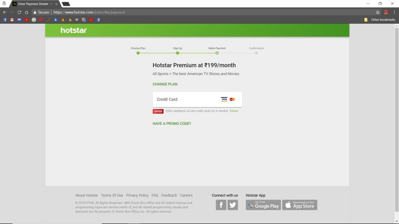This screenshot has height=224, width=399.
Task: Open Hotstar's Twitter page from the footer
Action: [233, 205]
